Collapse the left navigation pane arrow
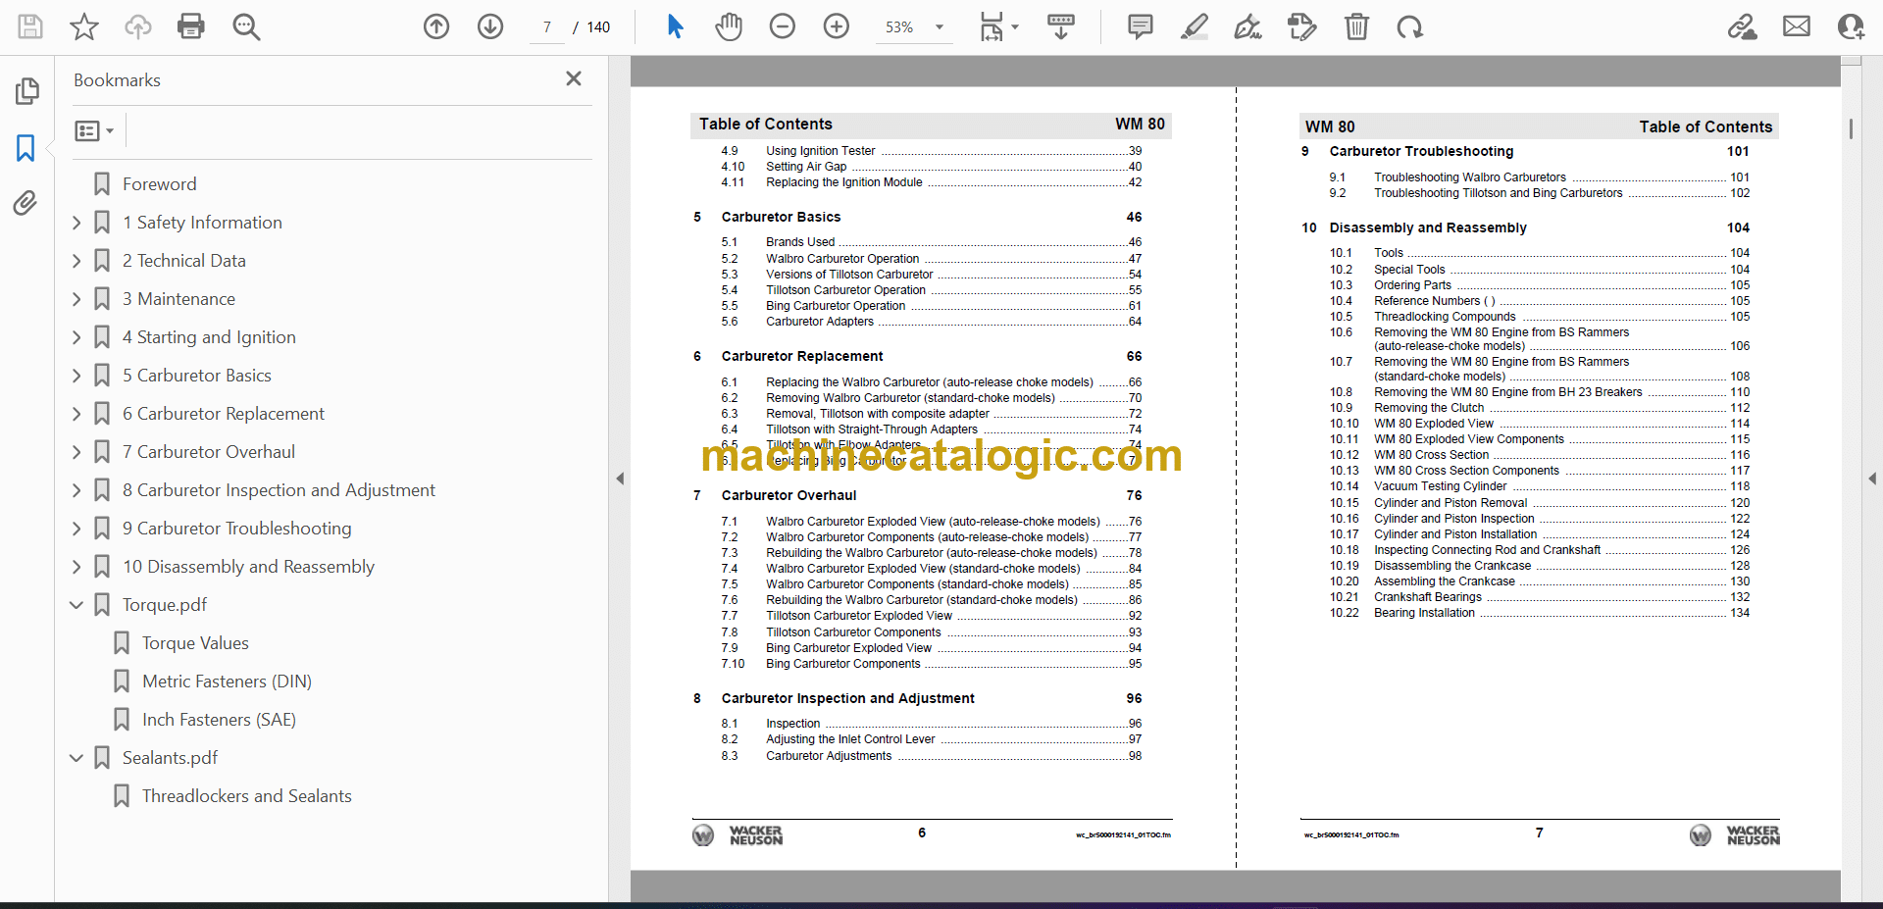The image size is (1883, 909). pos(620,479)
